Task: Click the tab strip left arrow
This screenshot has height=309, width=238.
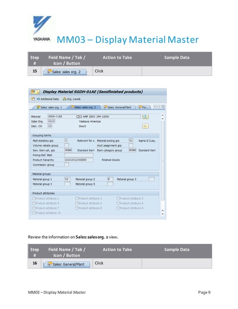Action: (x=155, y=107)
